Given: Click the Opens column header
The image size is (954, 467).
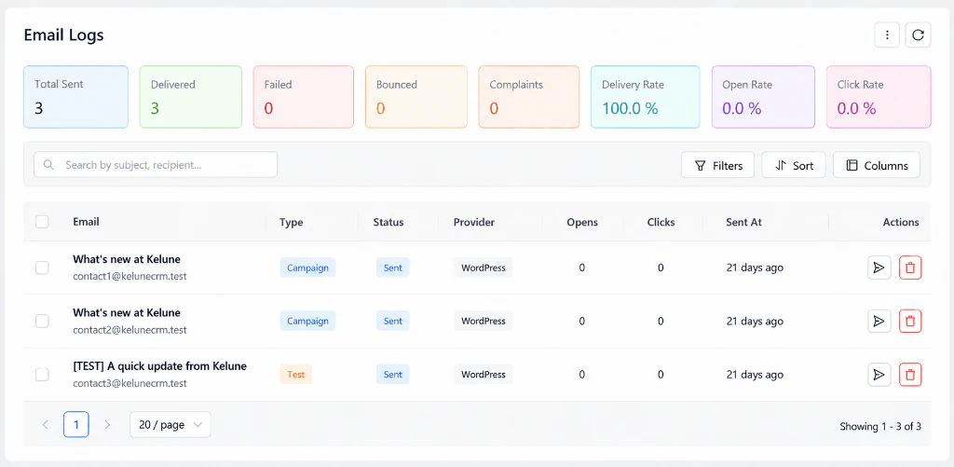Looking at the screenshot, I should point(582,222).
